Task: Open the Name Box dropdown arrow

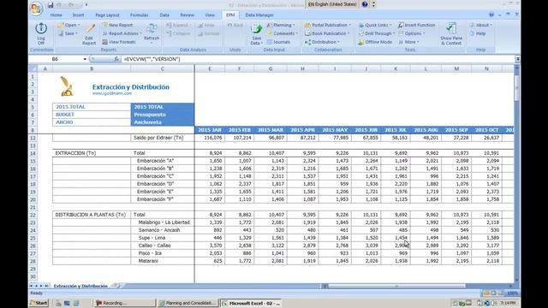Action: point(85,59)
